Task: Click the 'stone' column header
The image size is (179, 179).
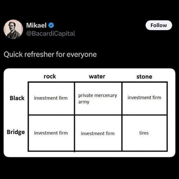Action: 144,77
